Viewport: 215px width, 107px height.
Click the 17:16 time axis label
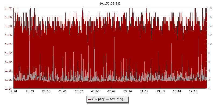[x=193, y=91]
